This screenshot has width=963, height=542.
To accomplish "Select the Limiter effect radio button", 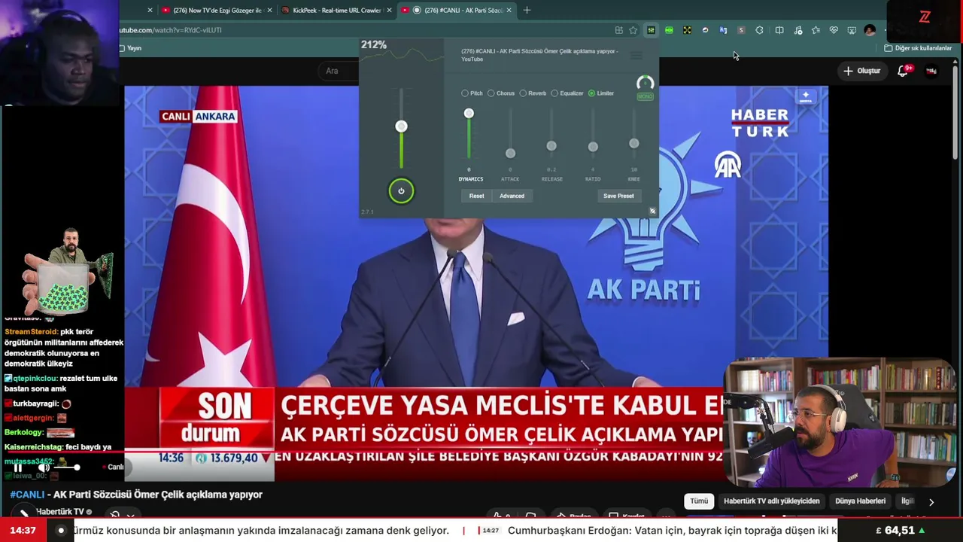I will pyautogui.click(x=591, y=93).
